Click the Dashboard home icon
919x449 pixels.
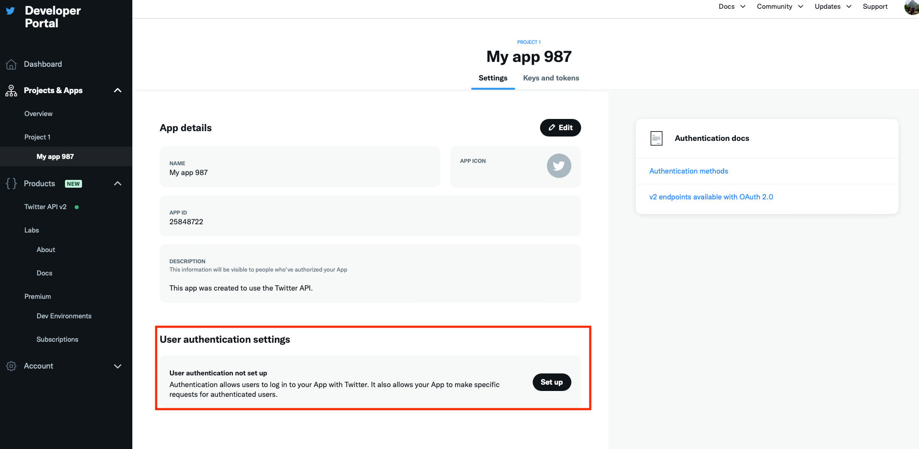pyautogui.click(x=11, y=64)
